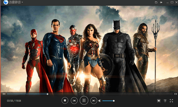Fast forward using the double right arrows
Screen dimensions: 178x107
coord(176,94)
